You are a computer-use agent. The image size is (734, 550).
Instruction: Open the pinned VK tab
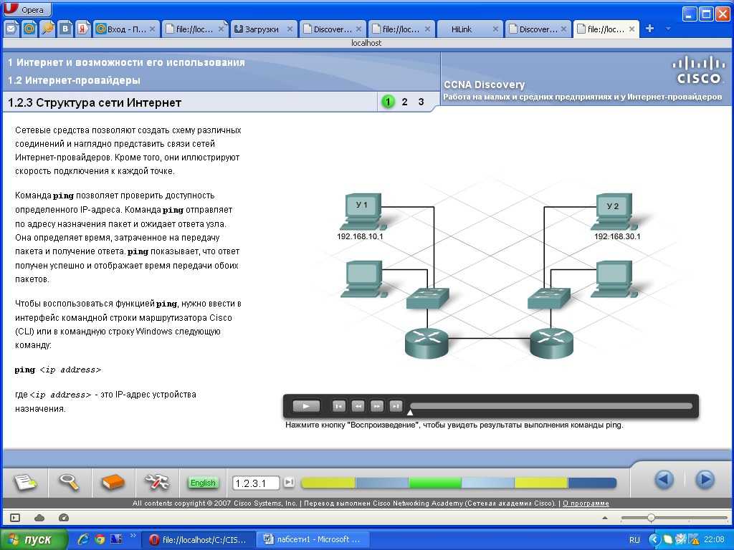point(65,29)
